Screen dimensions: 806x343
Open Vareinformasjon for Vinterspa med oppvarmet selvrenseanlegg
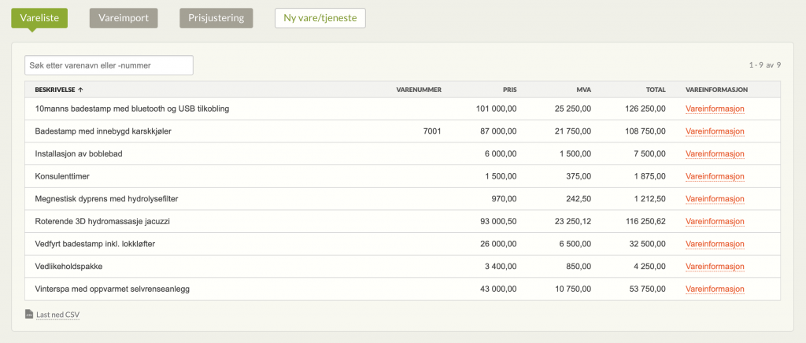click(x=715, y=289)
